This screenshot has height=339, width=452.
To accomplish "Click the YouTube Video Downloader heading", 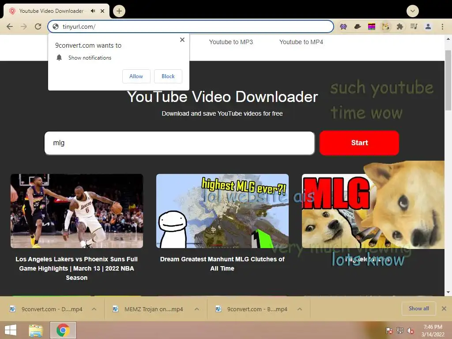I will pos(222,97).
